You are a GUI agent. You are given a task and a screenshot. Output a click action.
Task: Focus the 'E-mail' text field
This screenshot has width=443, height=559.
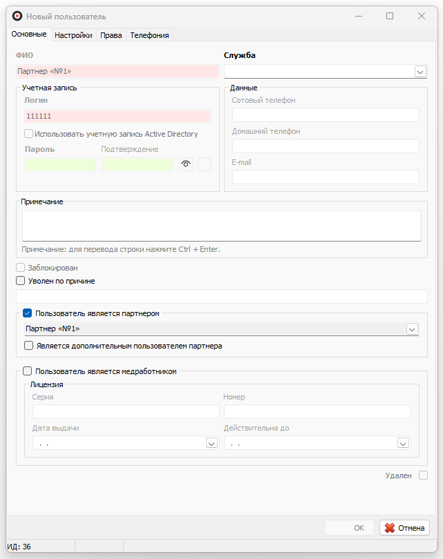point(326,177)
